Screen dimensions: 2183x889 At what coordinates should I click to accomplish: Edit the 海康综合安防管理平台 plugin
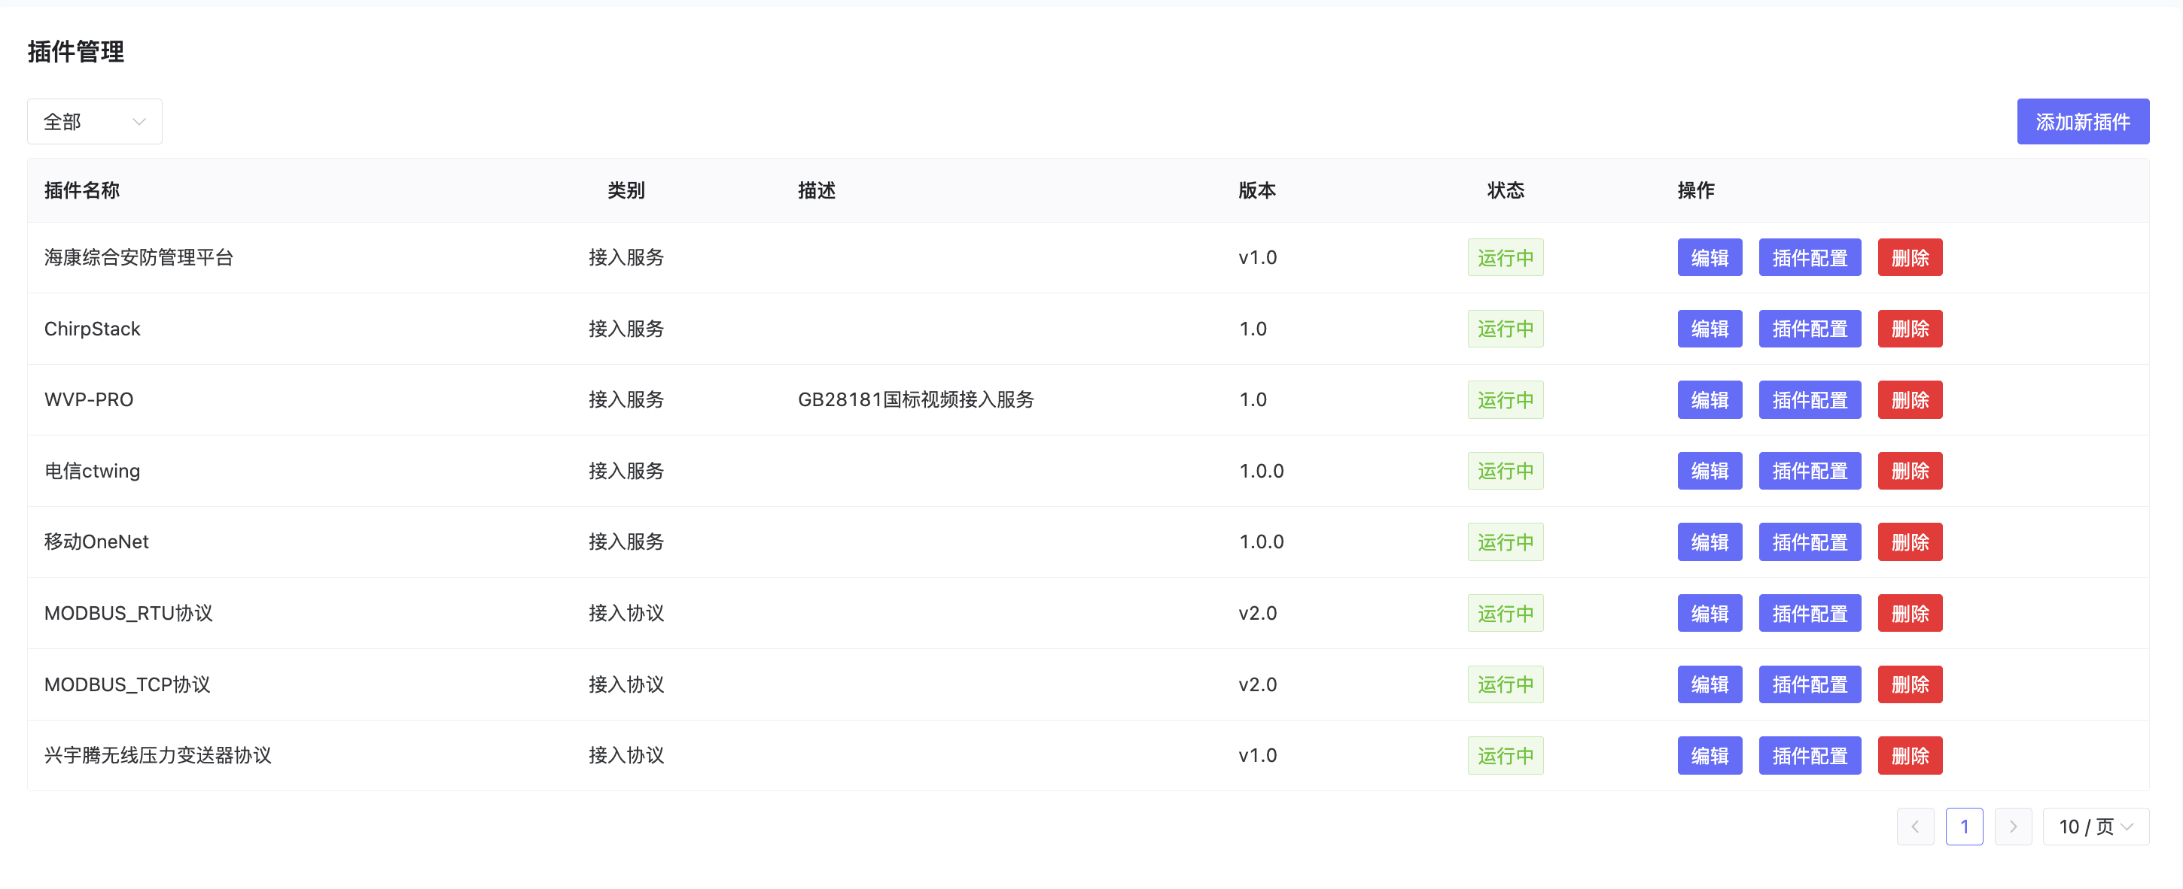click(x=1709, y=257)
